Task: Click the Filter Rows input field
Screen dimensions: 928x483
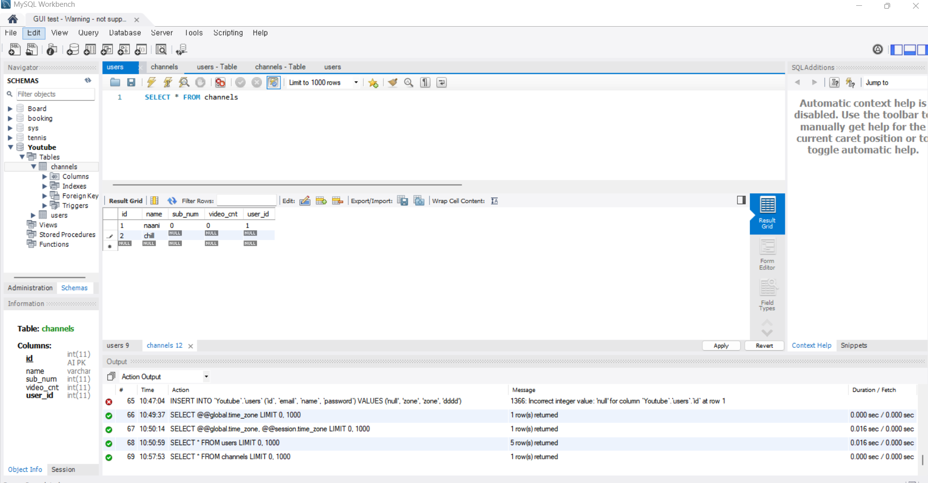Action: tap(246, 201)
